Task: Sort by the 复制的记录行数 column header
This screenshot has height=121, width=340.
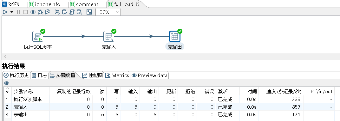Action: click(71, 91)
